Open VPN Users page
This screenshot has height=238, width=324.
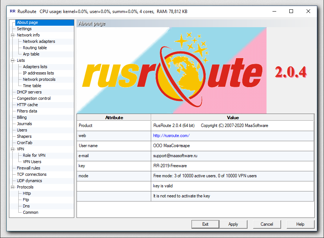(32, 162)
